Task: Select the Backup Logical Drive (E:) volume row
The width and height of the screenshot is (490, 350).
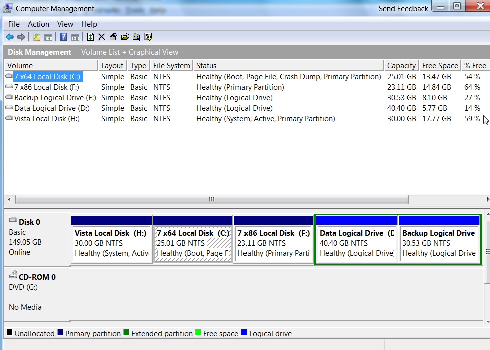Action: click(247, 98)
